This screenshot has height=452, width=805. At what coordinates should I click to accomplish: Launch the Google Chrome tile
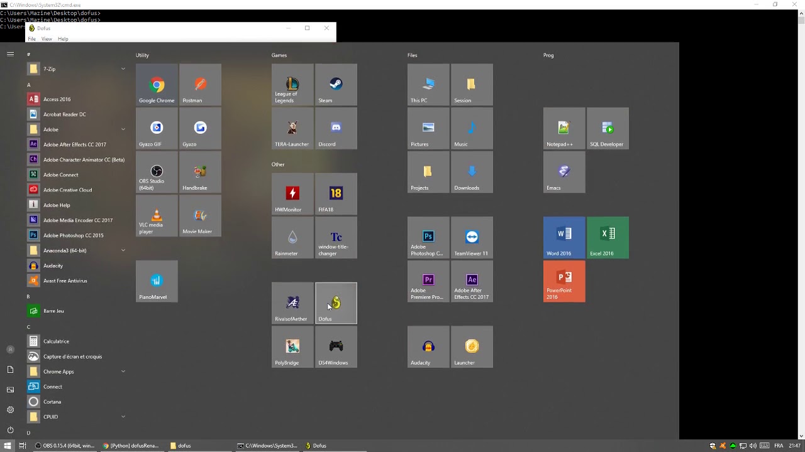[157, 85]
